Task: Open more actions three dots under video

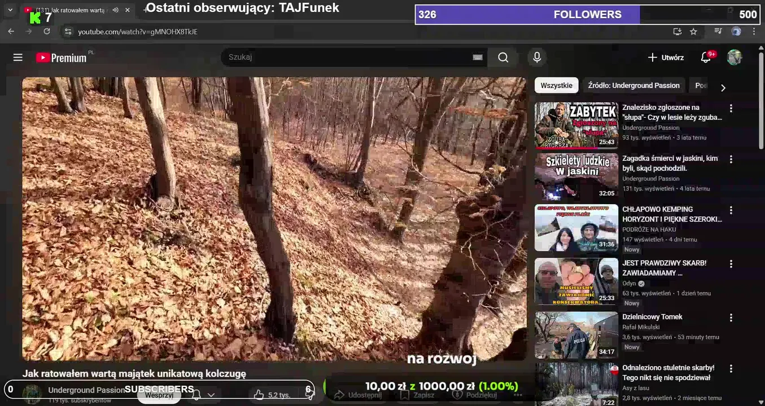Action: pos(518,395)
